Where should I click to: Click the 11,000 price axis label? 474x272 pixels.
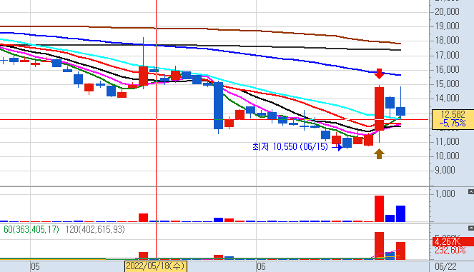click(x=447, y=141)
